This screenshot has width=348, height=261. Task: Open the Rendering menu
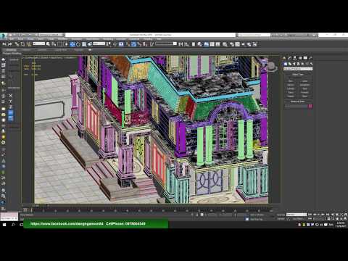tap(108, 38)
